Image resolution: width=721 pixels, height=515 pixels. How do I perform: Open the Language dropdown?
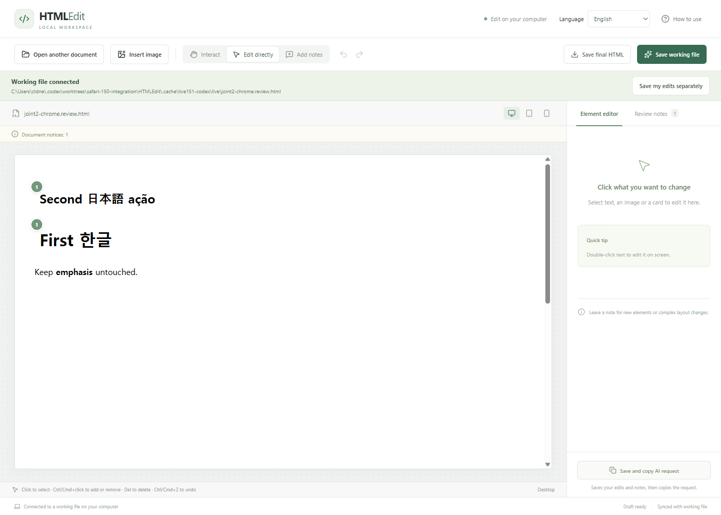coord(619,19)
